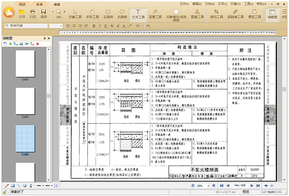Select the pencil drawing tool at bottom
The image size is (289, 196).
pyautogui.click(x=7, y=186)
